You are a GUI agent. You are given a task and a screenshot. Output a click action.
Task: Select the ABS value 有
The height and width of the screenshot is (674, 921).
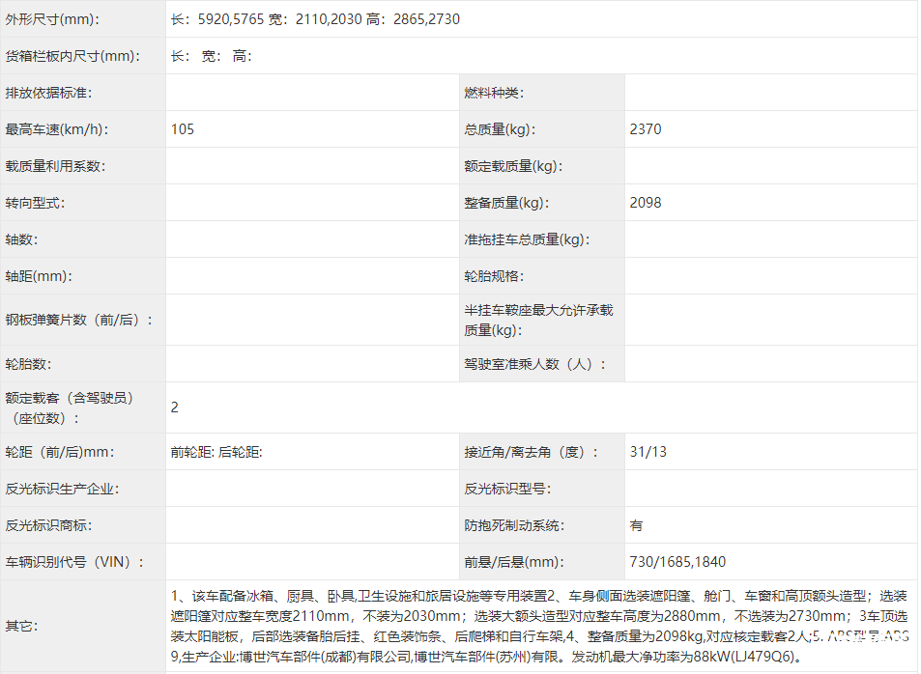pyautogui.click(x=636, y=526)
